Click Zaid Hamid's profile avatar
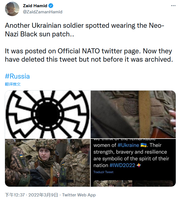Screen dimensions: 181x200 point(12,9)
